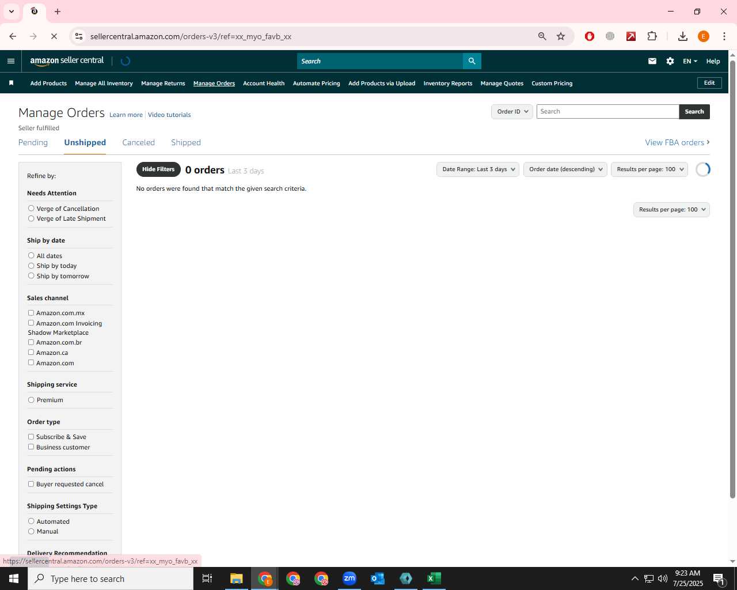Viewport: 737px width, 590px height.
Task: Open Account Health menu item
Action: coord(264,84)
